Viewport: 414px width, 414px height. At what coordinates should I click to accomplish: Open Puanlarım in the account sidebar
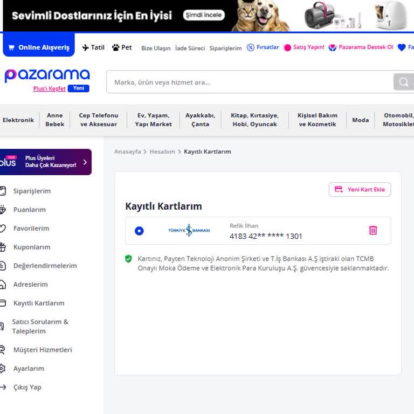30,210
